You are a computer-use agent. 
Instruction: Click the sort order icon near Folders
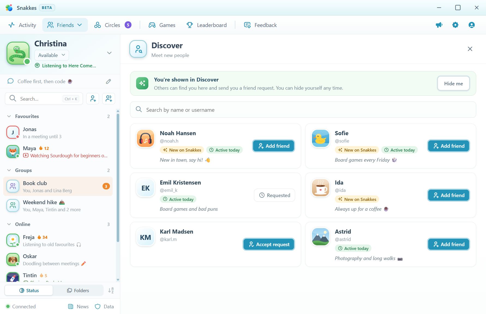coord(111,291)
